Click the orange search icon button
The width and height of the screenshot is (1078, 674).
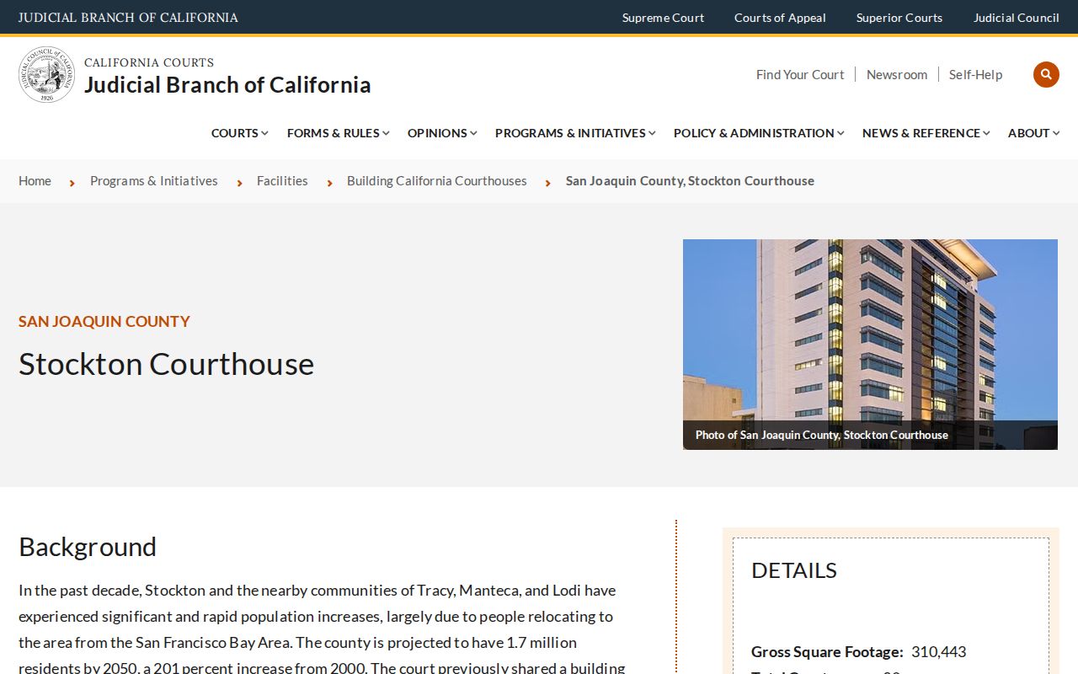[1046, 74]
